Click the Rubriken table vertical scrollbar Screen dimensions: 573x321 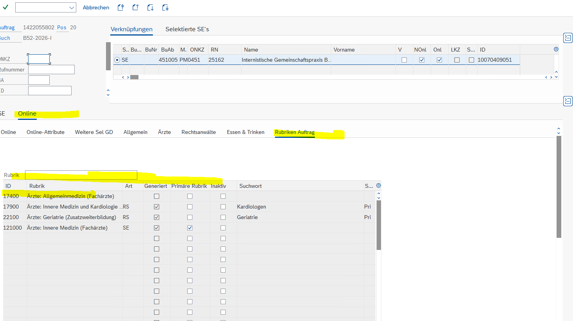(x=379, y=225)
